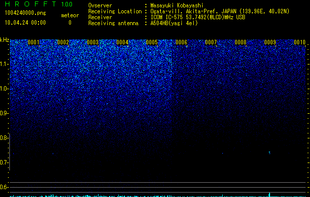Click the cyan signal blip near minute 0009
Screen dimensions: 310x197
(x=269, y=153)
